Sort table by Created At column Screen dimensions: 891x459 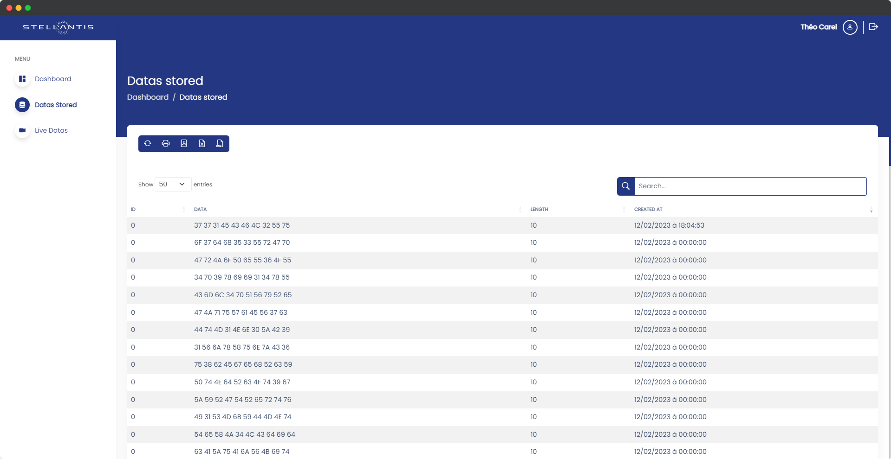pyautogui.click(x=648, y=210)
